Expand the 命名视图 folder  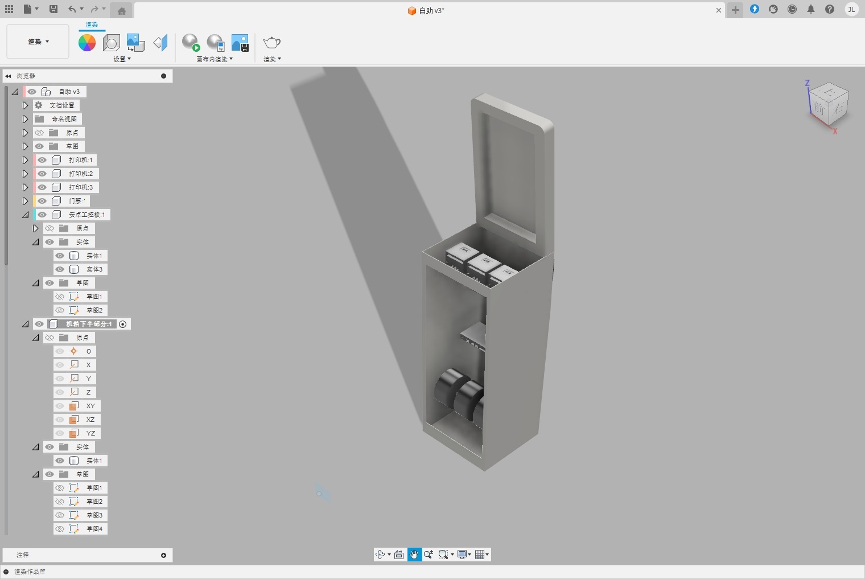pyautogui.click(x=25, y=119)
